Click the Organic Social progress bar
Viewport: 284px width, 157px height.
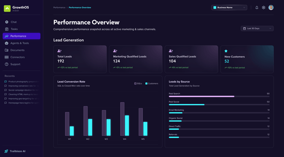219,121
